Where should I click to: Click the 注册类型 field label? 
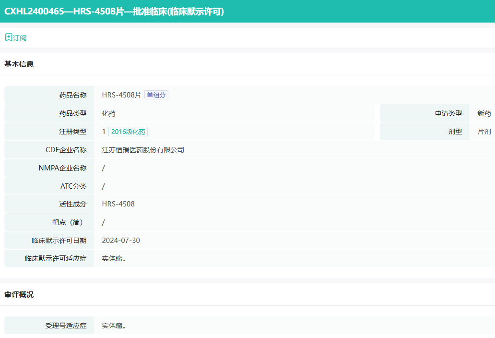point(72,132)
